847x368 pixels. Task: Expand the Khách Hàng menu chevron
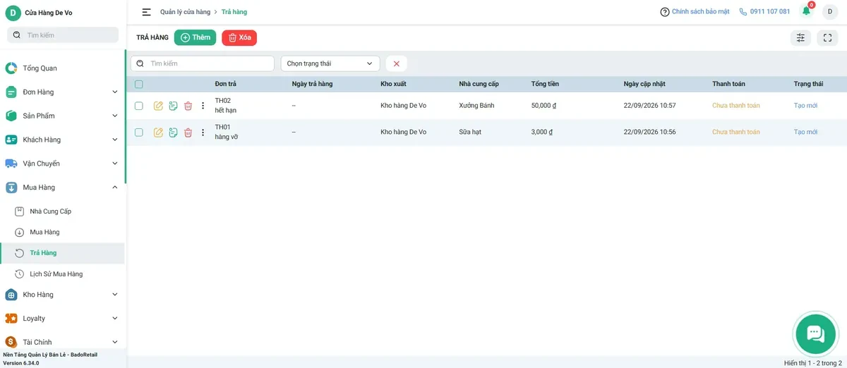point(115,140)
